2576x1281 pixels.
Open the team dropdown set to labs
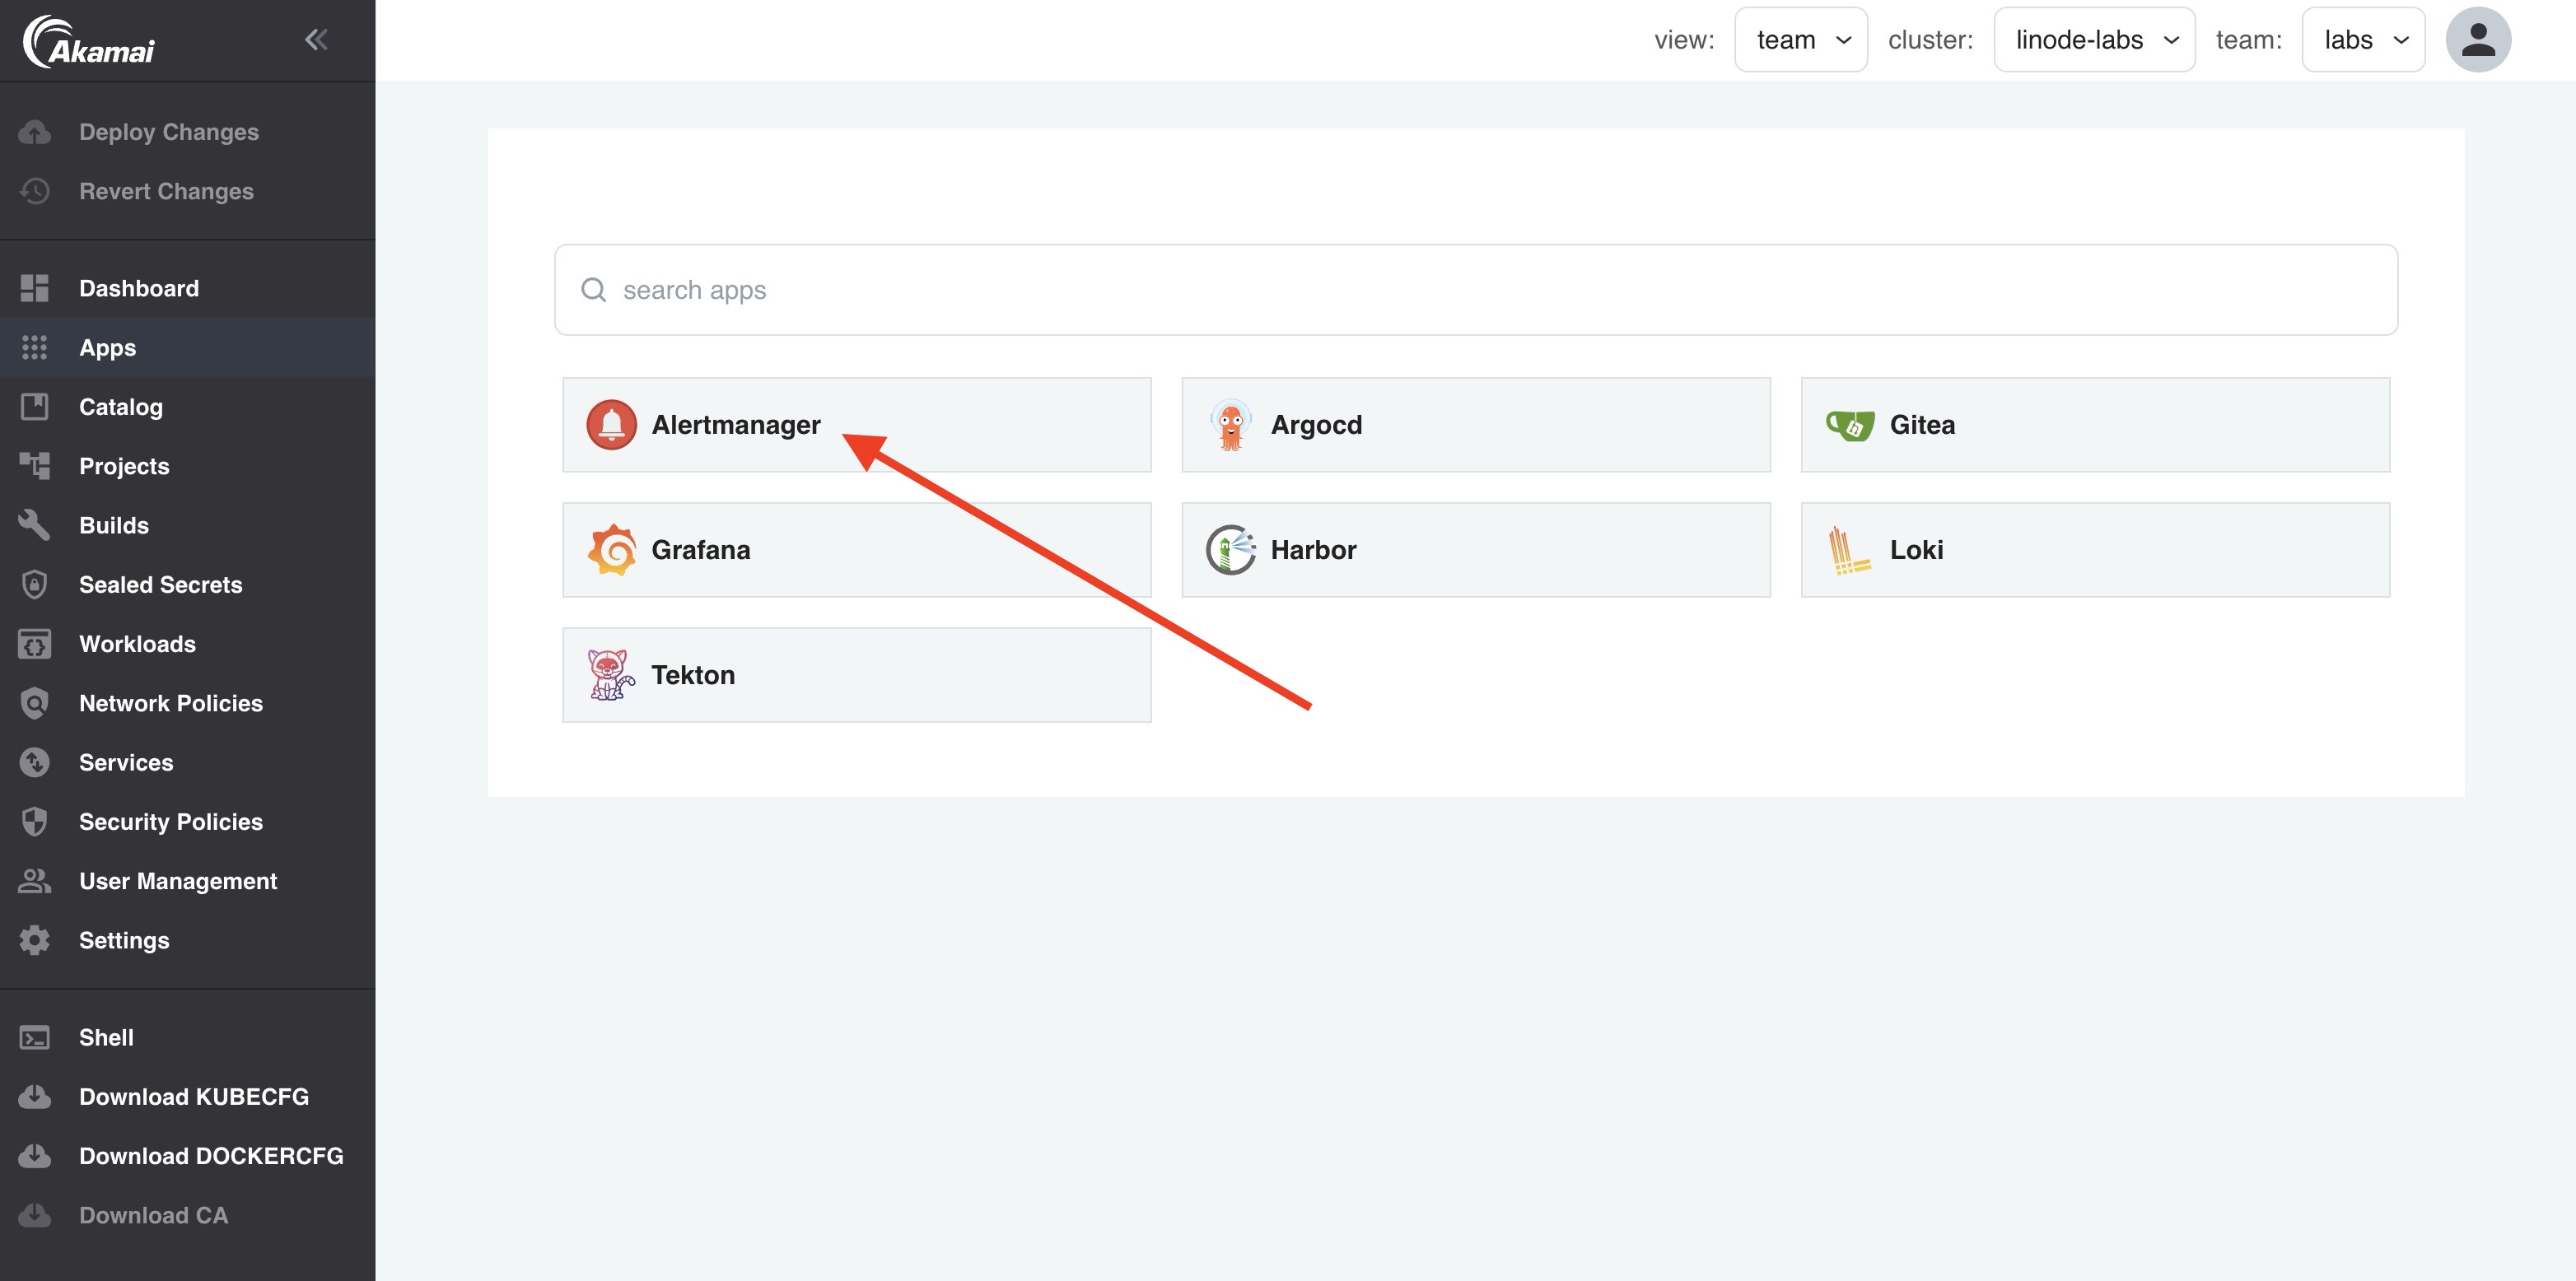(2363, 40)
